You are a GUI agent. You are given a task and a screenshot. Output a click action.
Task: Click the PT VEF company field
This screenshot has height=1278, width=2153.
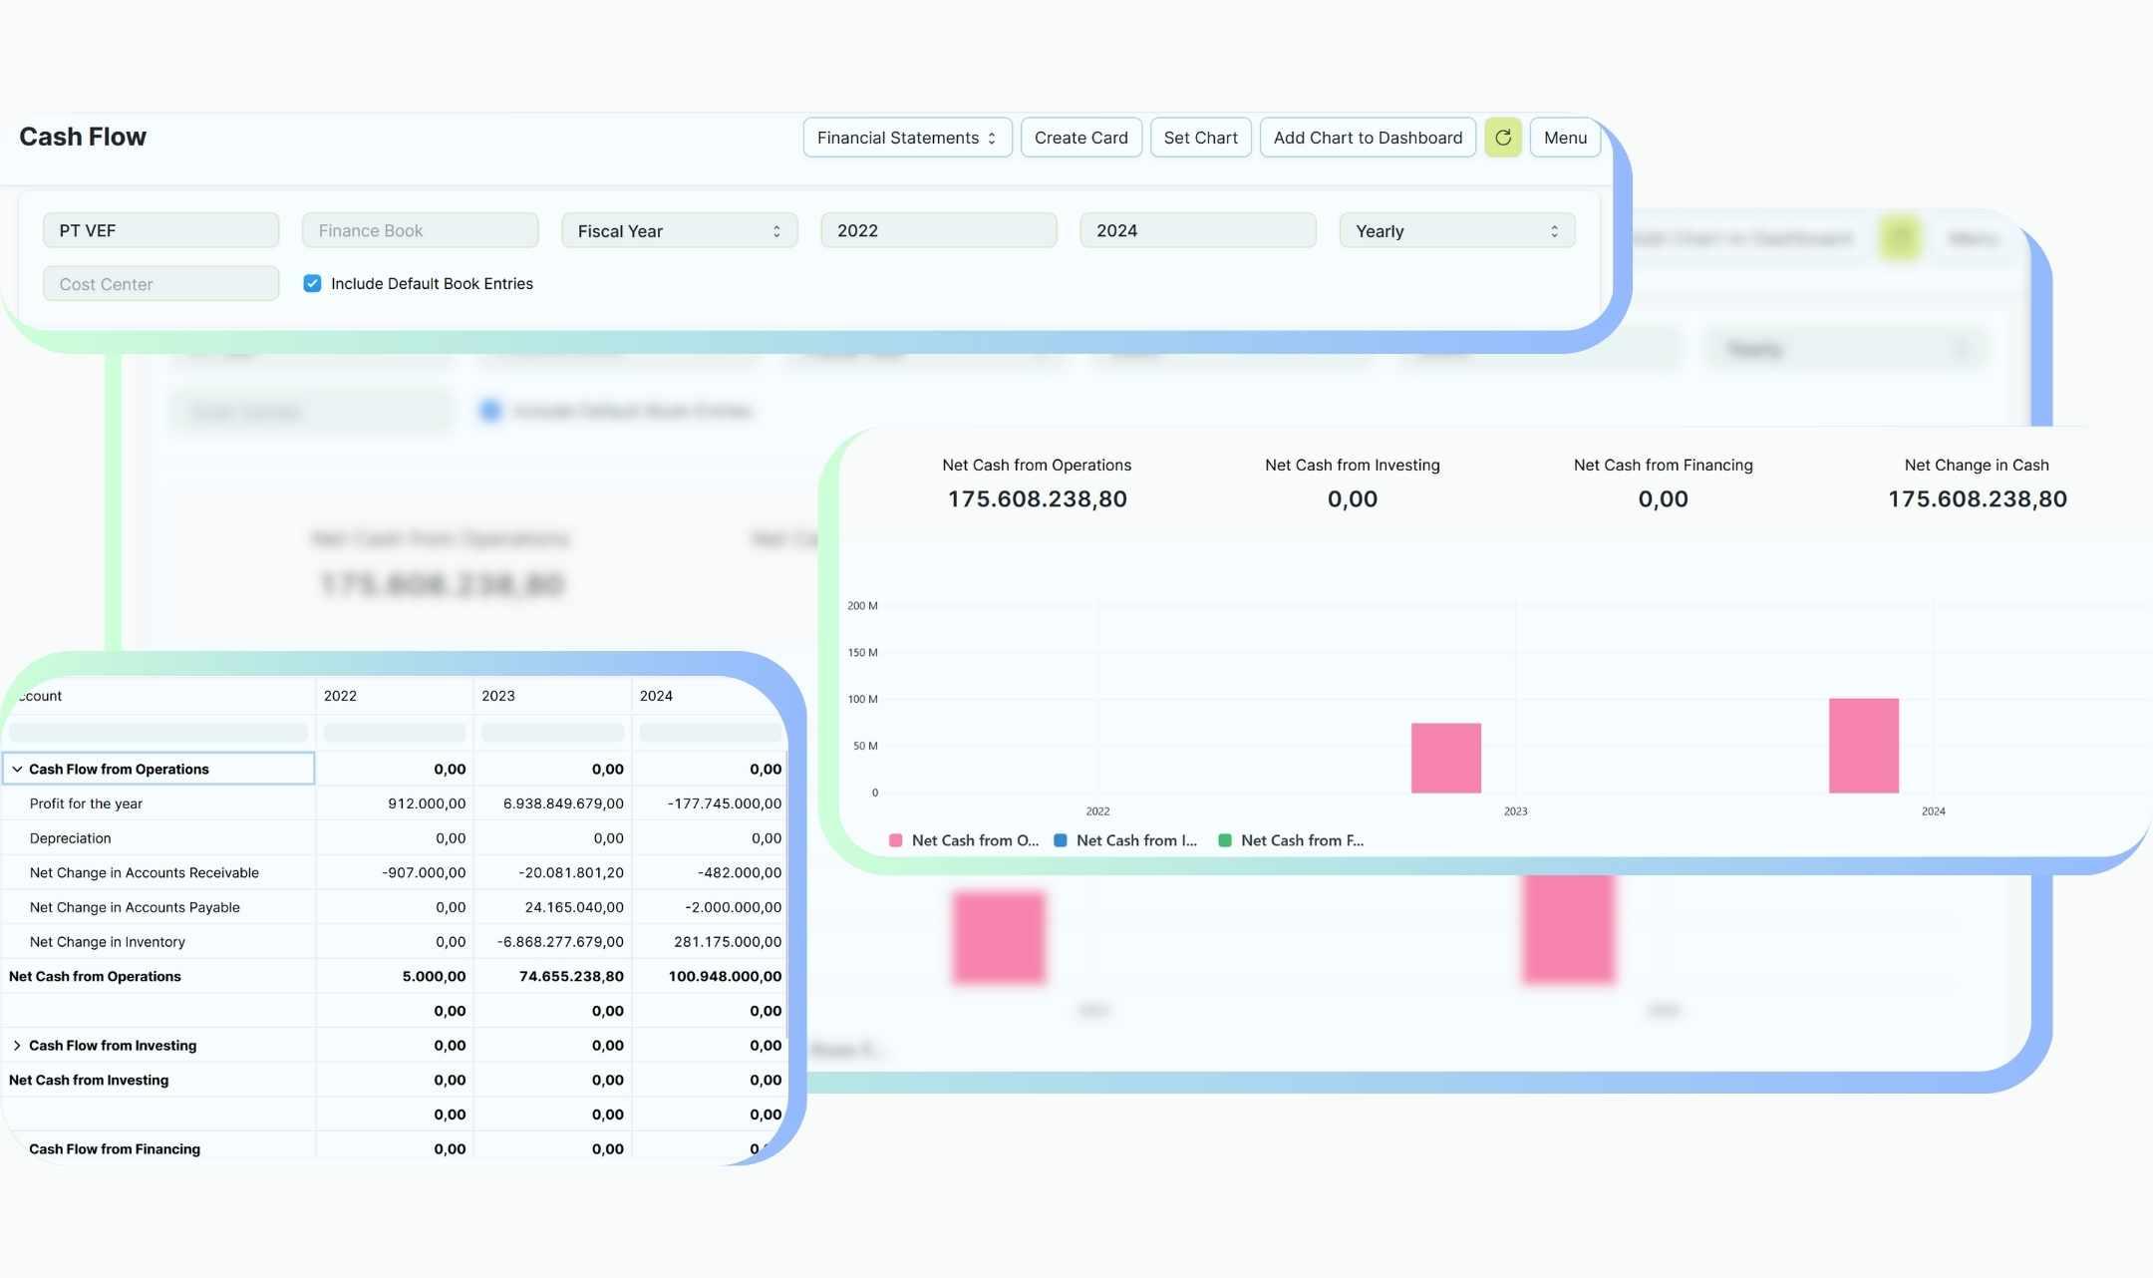pos(160,230)
